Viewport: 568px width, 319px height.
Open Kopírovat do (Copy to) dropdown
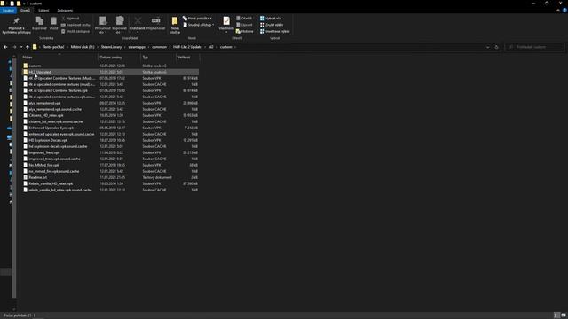click(x=119, y=26)
